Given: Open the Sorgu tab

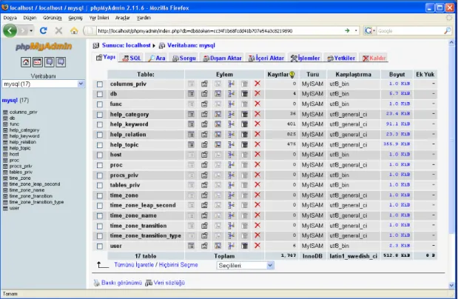Looking at the screenshot, I should (x=184, y=58).
